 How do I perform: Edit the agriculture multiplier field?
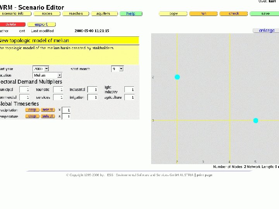point(129,98)
